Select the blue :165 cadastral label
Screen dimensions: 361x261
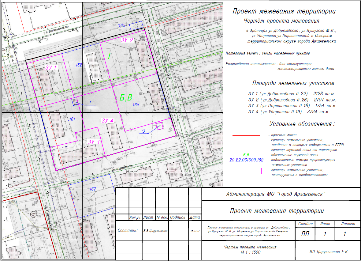click(x=121, y=26)
